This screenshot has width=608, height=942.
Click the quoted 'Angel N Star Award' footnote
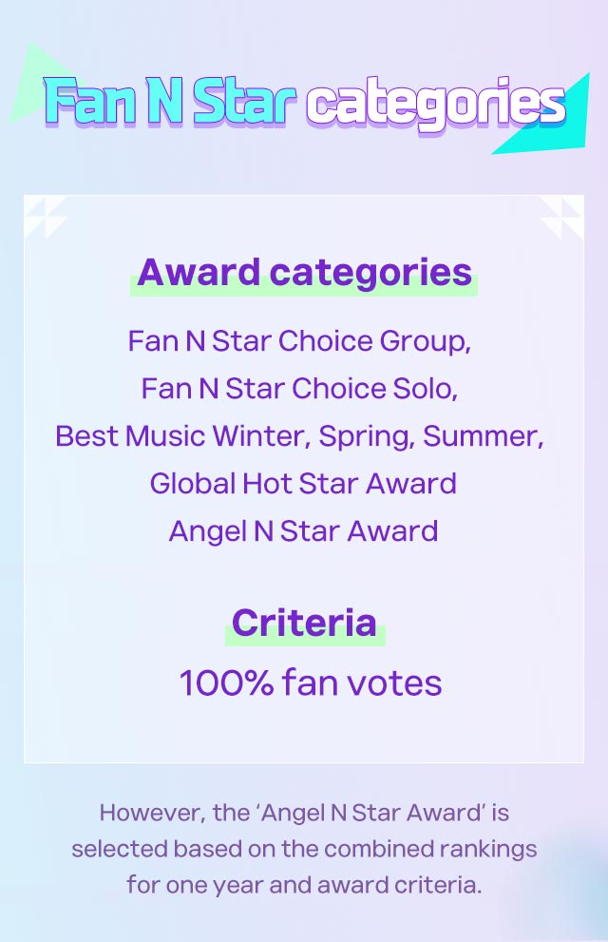[371, 812]
